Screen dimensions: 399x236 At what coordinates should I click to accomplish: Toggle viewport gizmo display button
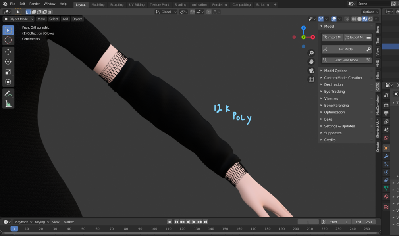(321, 19)
